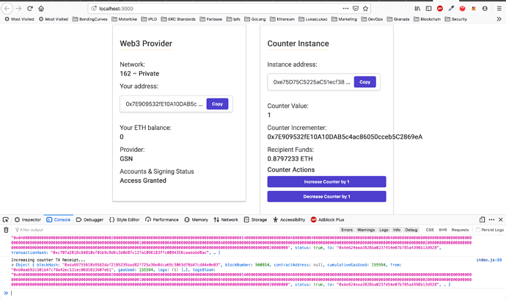Open the Ethereum bookmarks folder
506x298 pixels.
coord(282,19)
